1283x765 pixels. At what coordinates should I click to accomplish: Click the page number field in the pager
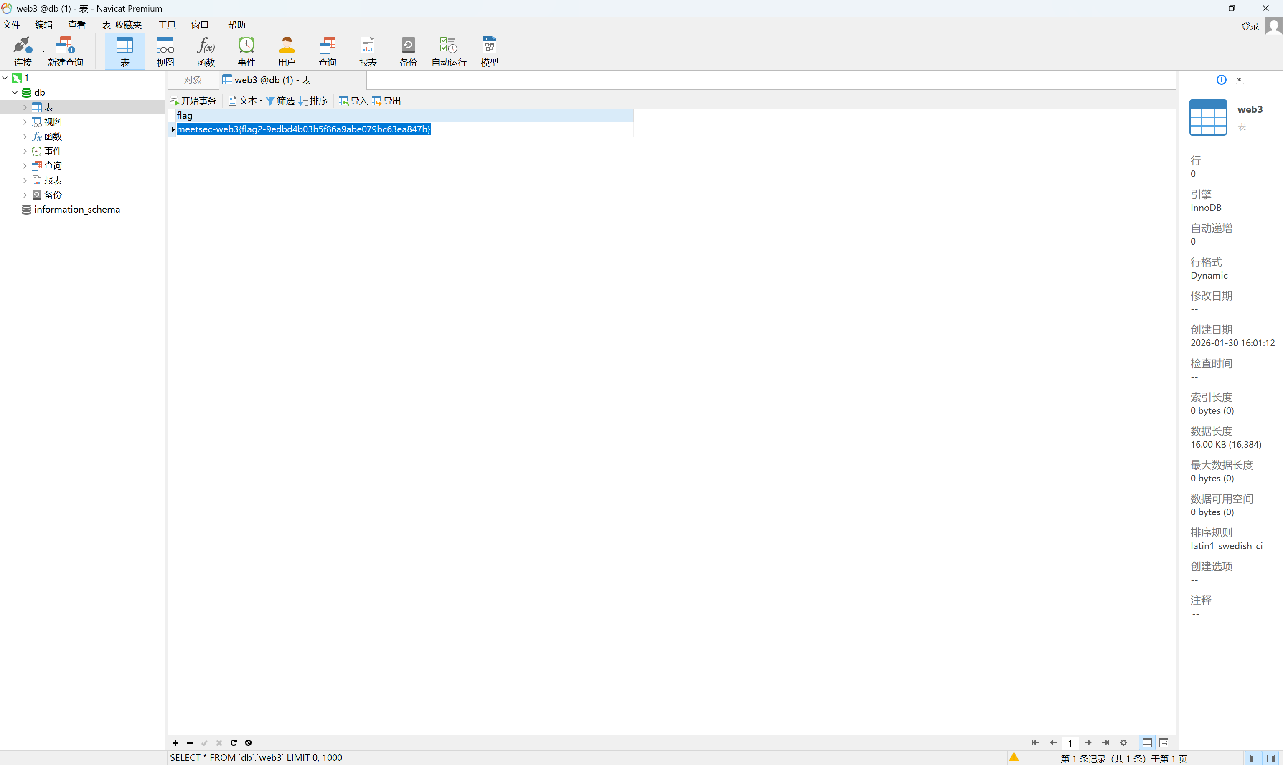(x=1070, y=743)
